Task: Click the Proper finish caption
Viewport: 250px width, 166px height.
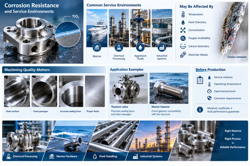Action: [x=93, y=111]
